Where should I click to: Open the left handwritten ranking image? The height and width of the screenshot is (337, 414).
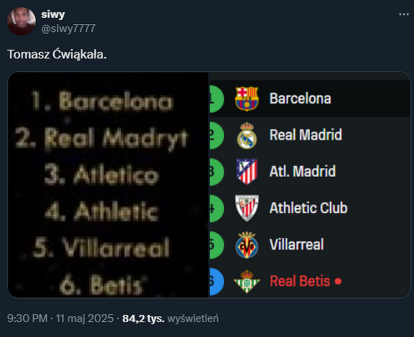(108, 185)
